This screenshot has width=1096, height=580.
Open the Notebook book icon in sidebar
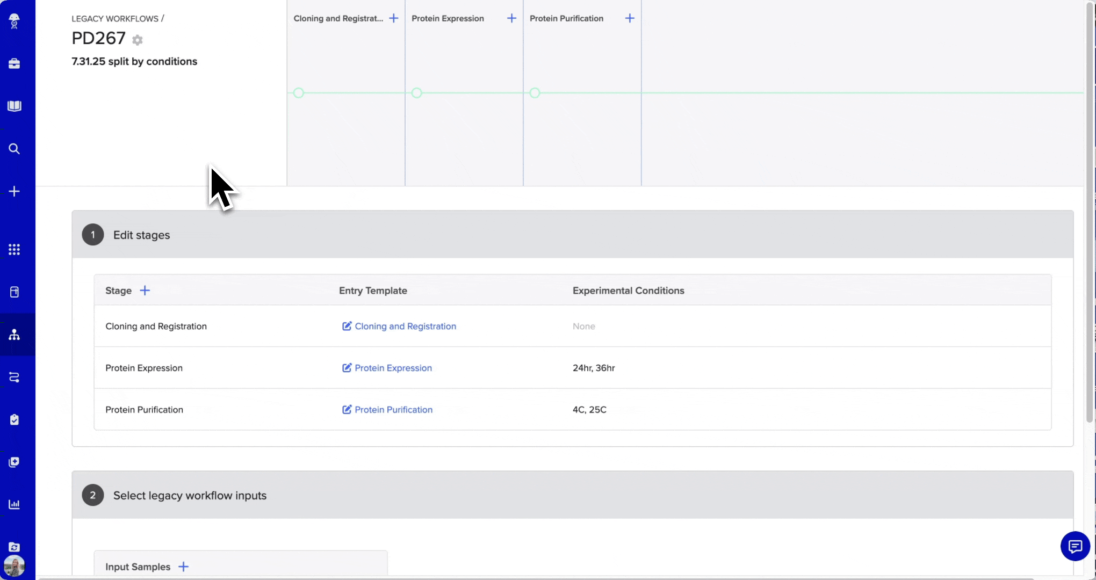click(15, 106)
